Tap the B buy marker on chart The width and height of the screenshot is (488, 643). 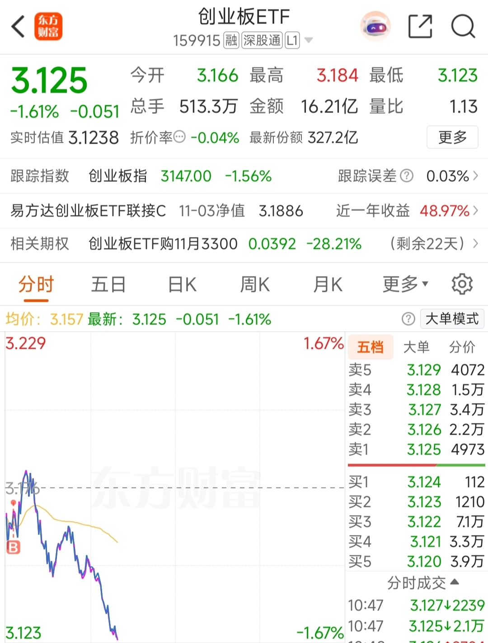click(x=13, y=548)
